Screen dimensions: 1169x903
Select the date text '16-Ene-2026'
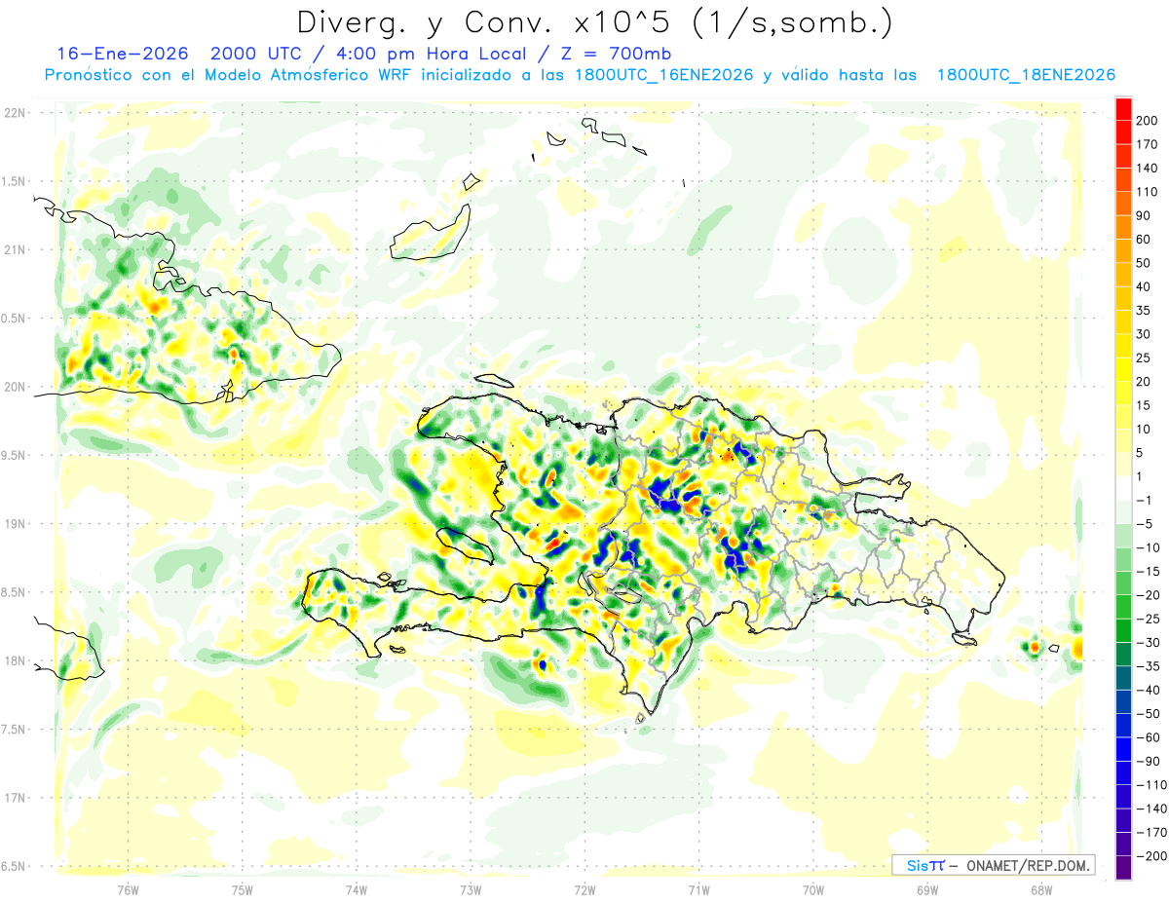pyautogui.click(x=121, y=54)
